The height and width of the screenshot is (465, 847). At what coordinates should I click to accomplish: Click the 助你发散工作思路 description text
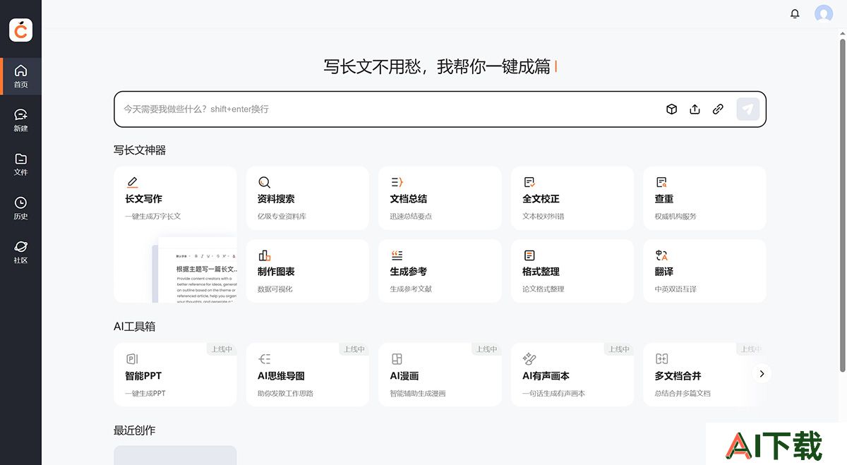[285, 393]
